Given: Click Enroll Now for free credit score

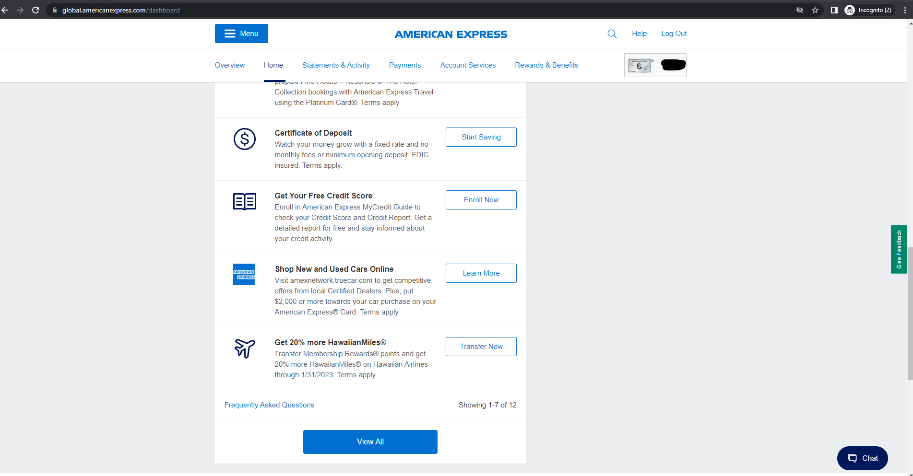Looking at the screenshot, I should pyautogui.click(x=481, y=199).
